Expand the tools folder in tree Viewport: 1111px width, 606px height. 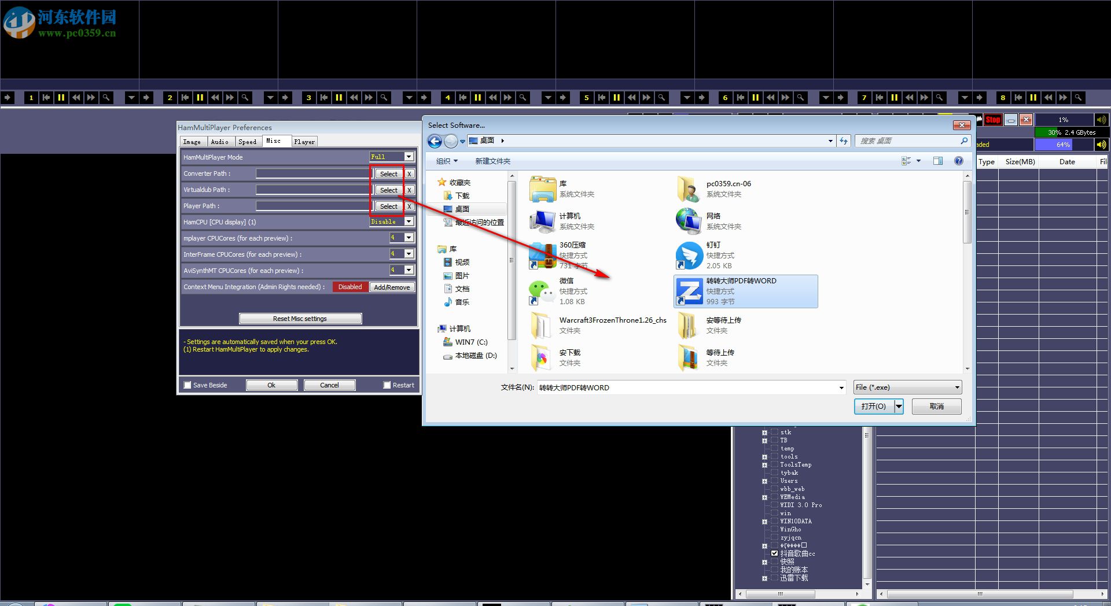tap(765, 457)
